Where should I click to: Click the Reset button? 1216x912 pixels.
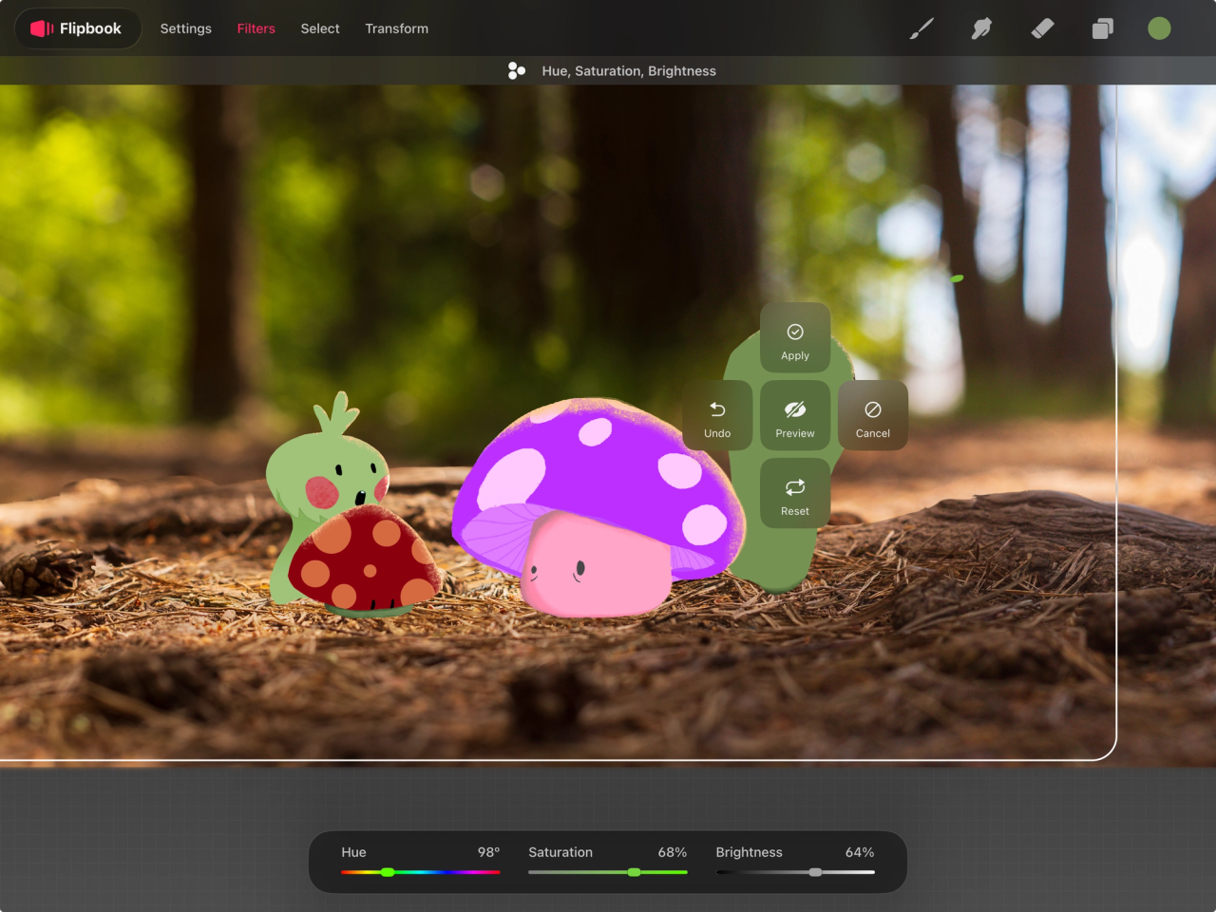pos(795,494)
